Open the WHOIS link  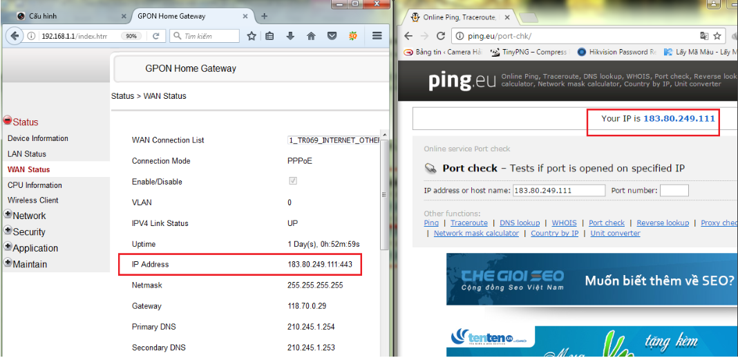564,223
